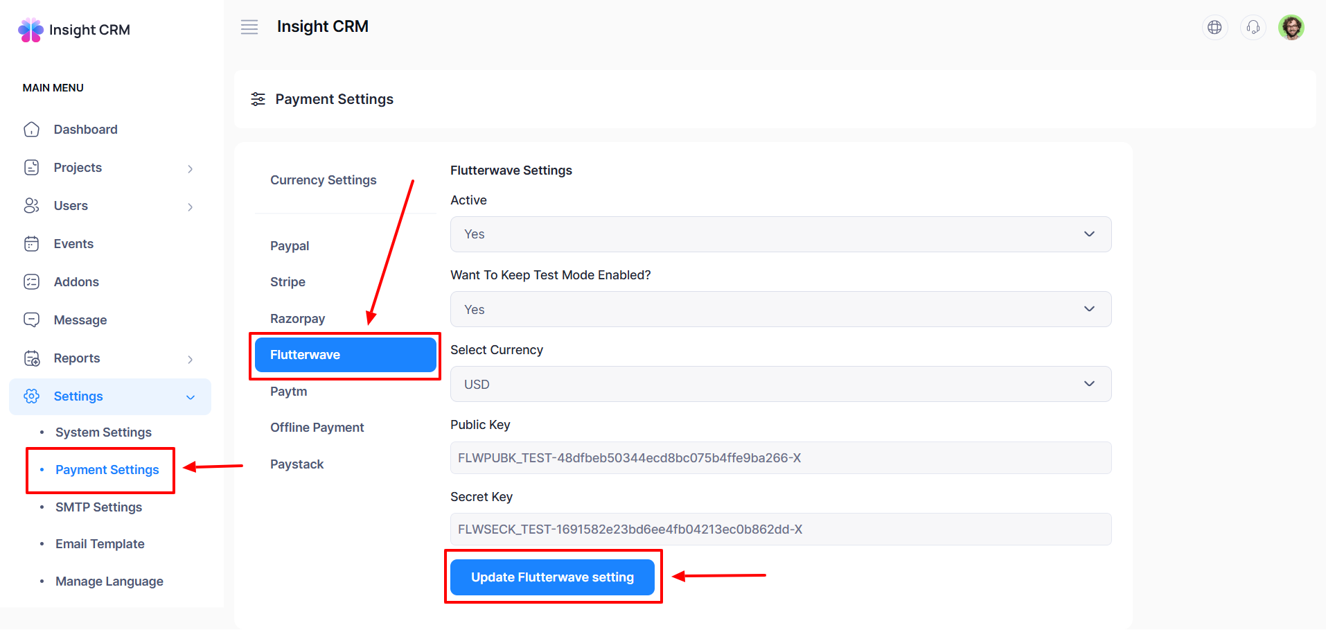Select the Stripe payment tab

[x=288, y=282]
